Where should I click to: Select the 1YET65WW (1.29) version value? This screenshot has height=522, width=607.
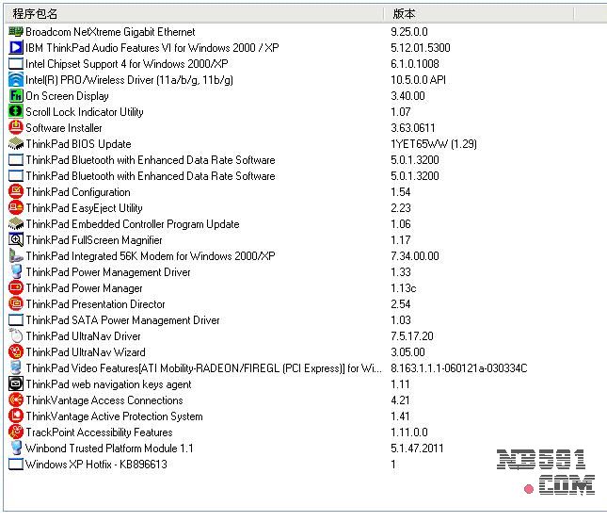[x=434, y=144]
